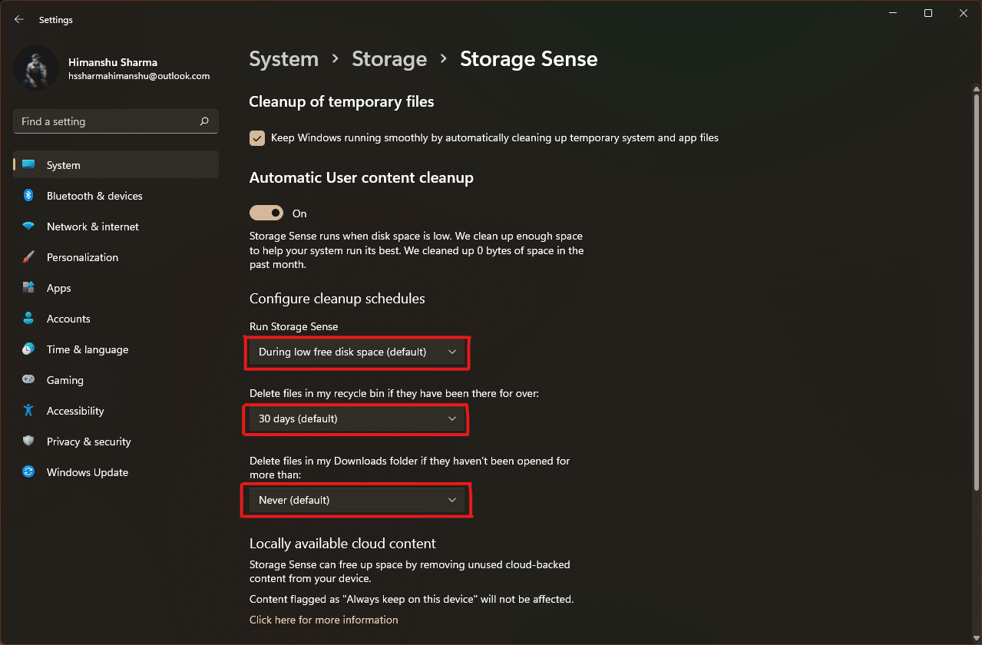Click the Apps icon in the sidebar
The width and height of the screenshot is (982, 645).
(28, 288)
